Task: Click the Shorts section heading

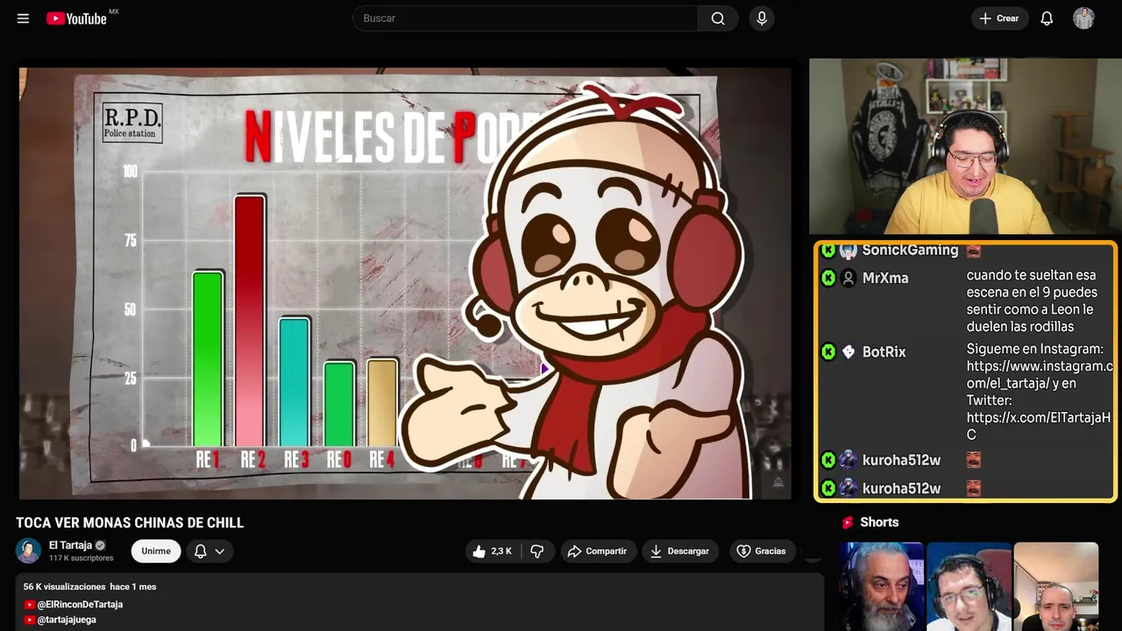Action: click(x=879, y=522)
